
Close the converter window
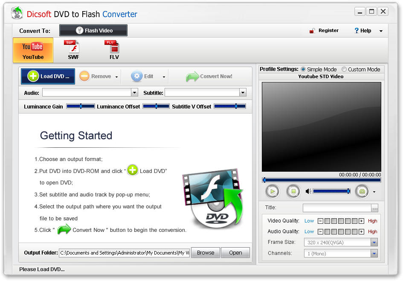[383, 12]
